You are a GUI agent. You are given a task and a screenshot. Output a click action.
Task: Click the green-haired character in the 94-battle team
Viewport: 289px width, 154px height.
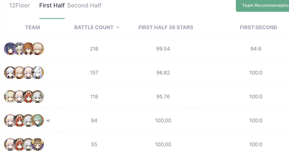point(38,121)
